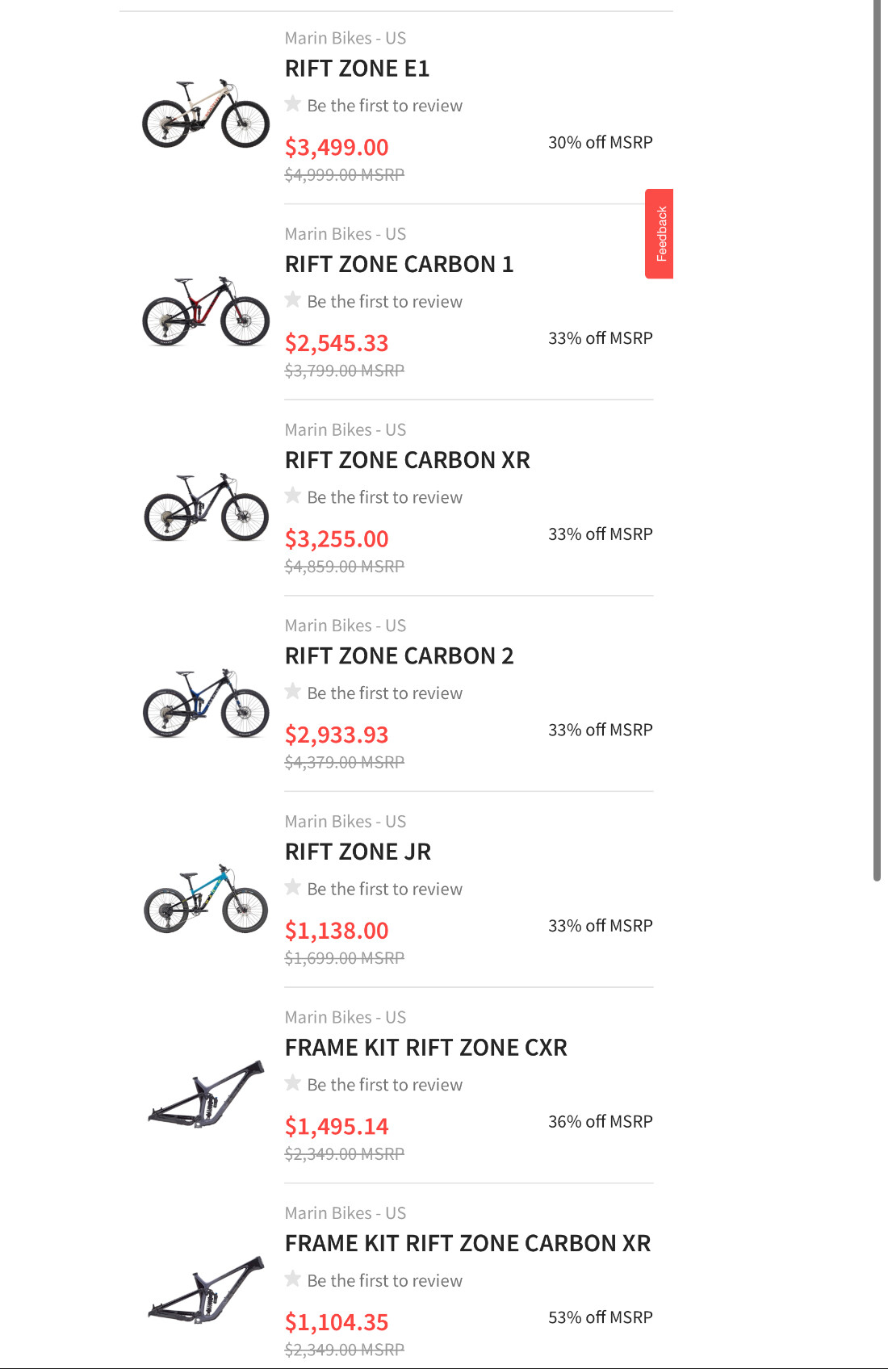Image resolution: width=888 pixels, height=1369 pixels.
Task: Click the star icon under Rift Zone Carbon 2
Action: (x=293, y=692)
